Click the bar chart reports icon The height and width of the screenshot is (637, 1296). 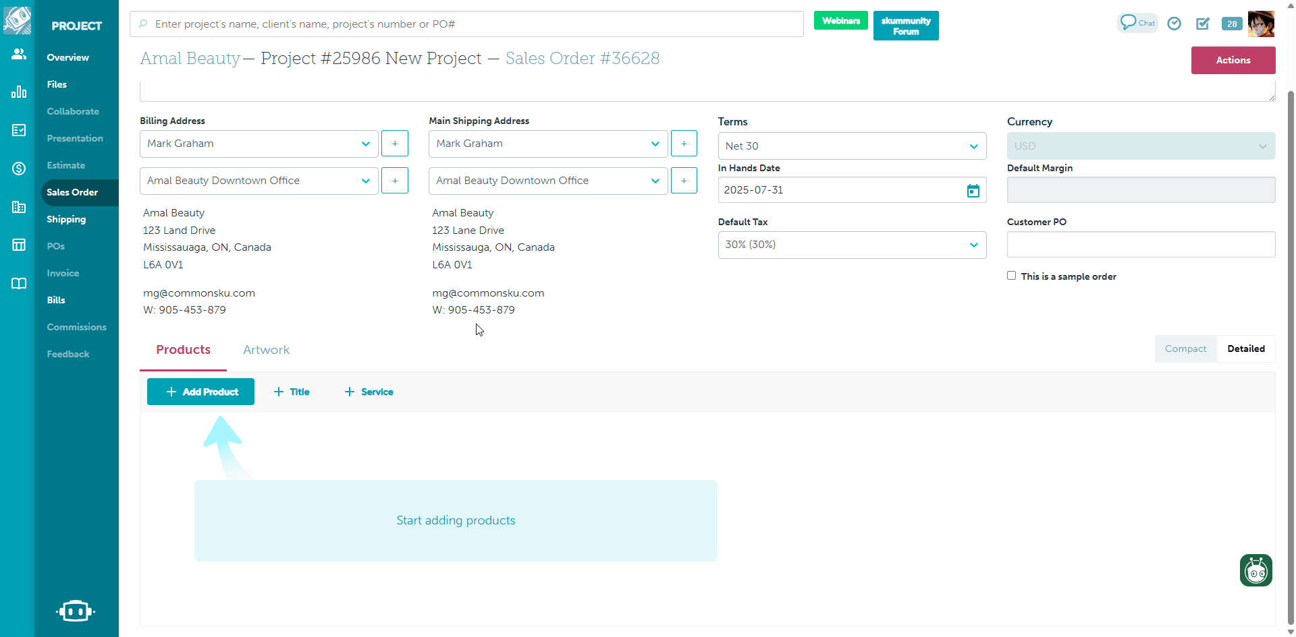coord(18,92)
